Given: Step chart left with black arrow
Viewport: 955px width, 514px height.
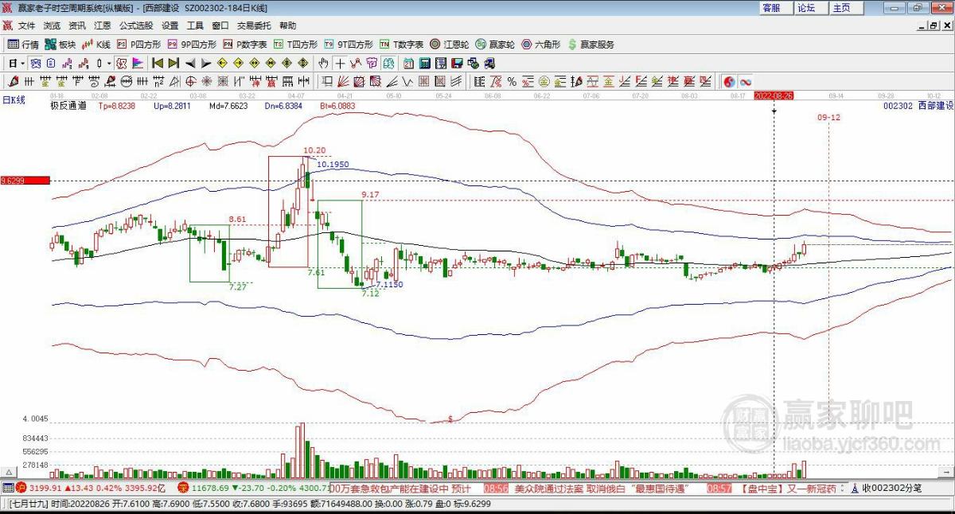Looking at the screenshot, I should point(190,63).
